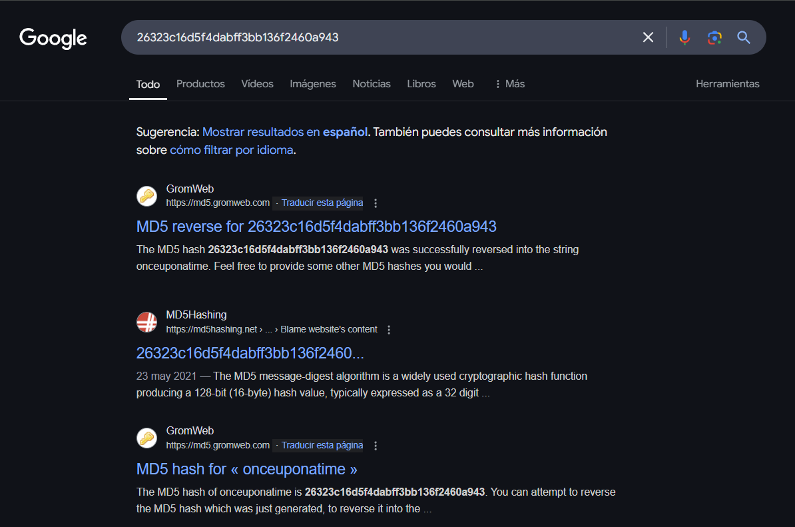This screenshot has height=527, width=795.
Task: Open three-dot options for MD5Hashing result
Action: [390, 330]
